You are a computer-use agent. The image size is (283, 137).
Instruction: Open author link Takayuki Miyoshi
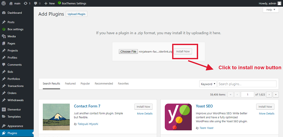pos(88,124)
